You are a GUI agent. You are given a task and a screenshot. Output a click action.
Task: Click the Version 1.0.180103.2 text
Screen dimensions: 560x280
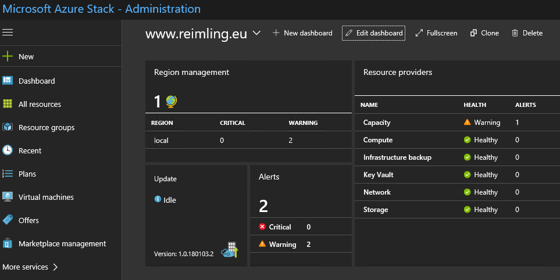coord(184,254)
